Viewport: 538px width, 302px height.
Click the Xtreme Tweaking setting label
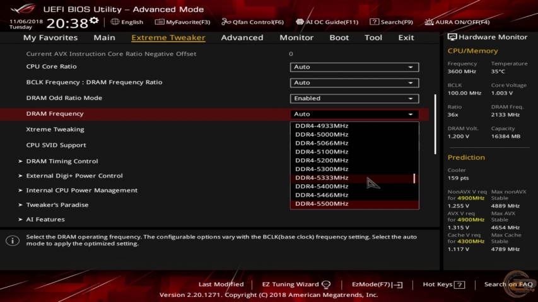click(x=56, y=130)
